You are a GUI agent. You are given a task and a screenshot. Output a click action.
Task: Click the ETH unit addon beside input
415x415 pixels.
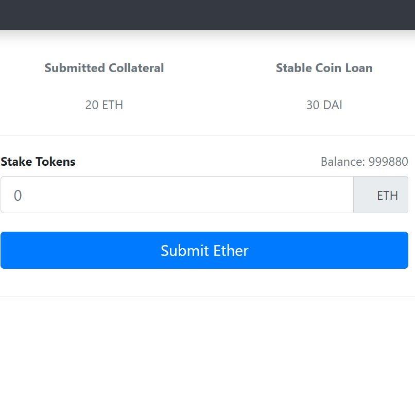pos(381,195)
